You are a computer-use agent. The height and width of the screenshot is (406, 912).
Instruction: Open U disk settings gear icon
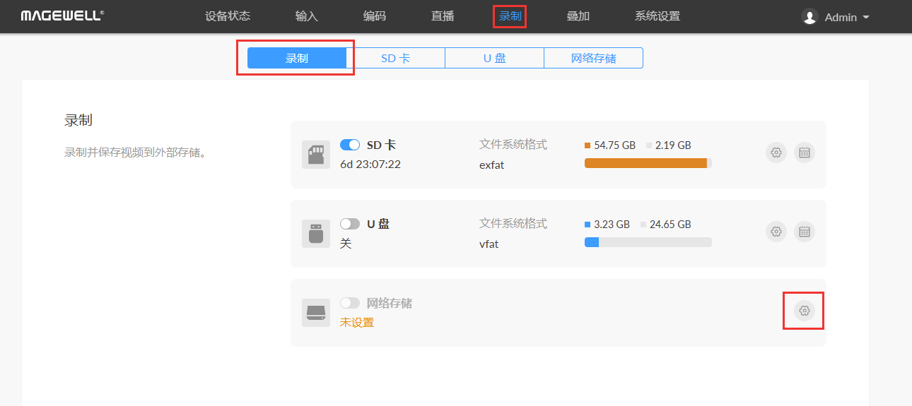click(x=776, y=232)
